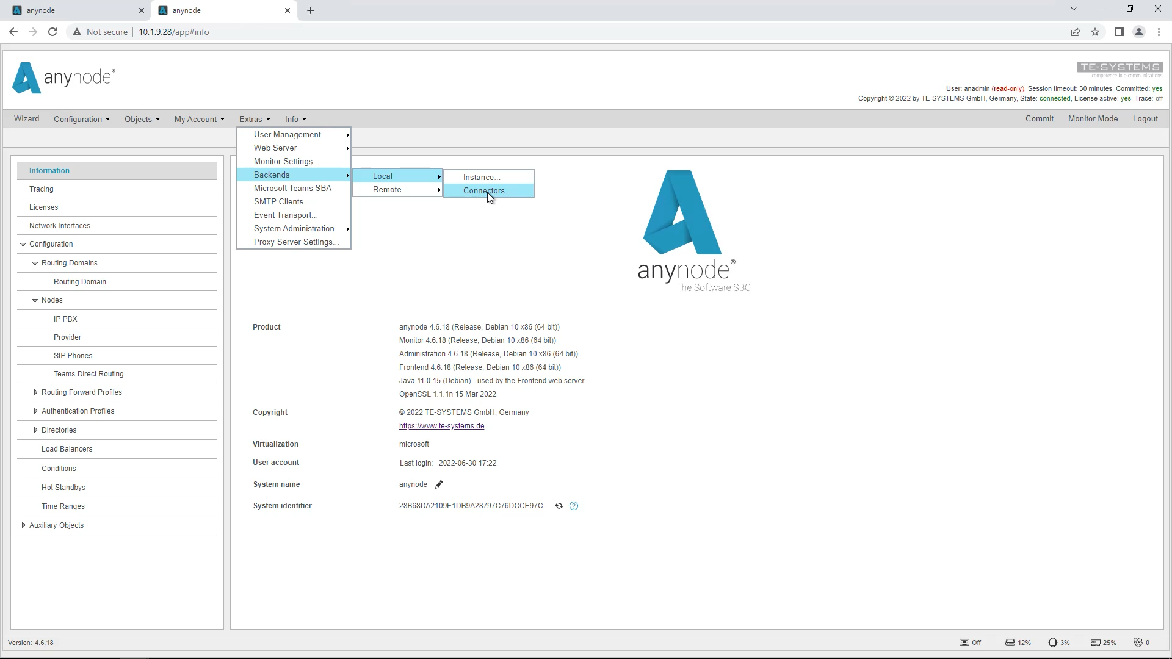Open the My Account dropdown menu
This screenshot has height=659, width=1172.
point(199,119)
